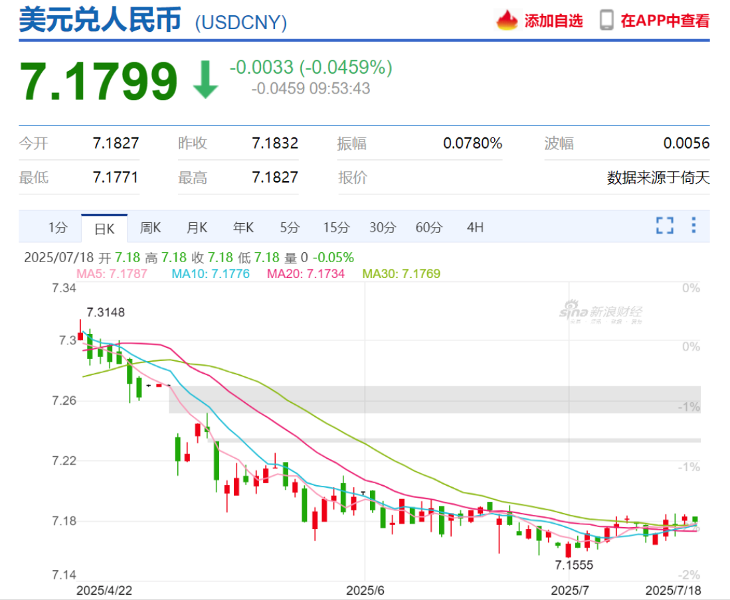Click the 7.1555 low price label

click(573, 565)
